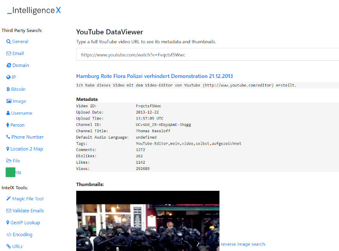The width and height of the screenshot is (339, 251).
Task: Click the globe icon beside IP
Action: tap(8, 77)
